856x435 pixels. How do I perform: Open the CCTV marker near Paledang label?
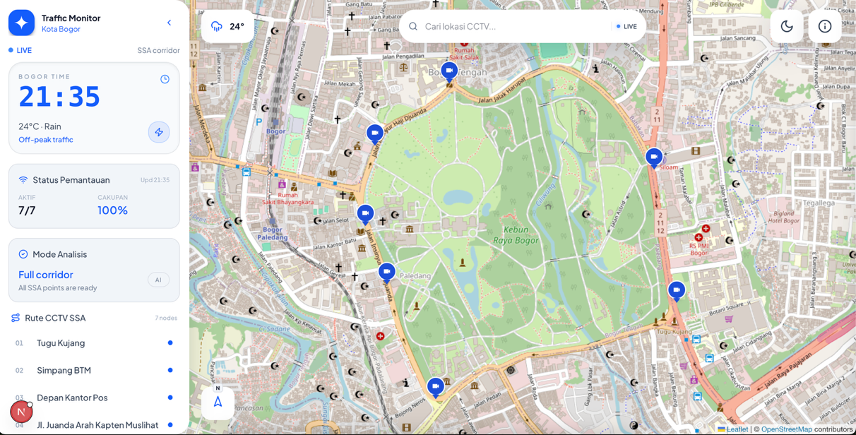tap(386, 273)
